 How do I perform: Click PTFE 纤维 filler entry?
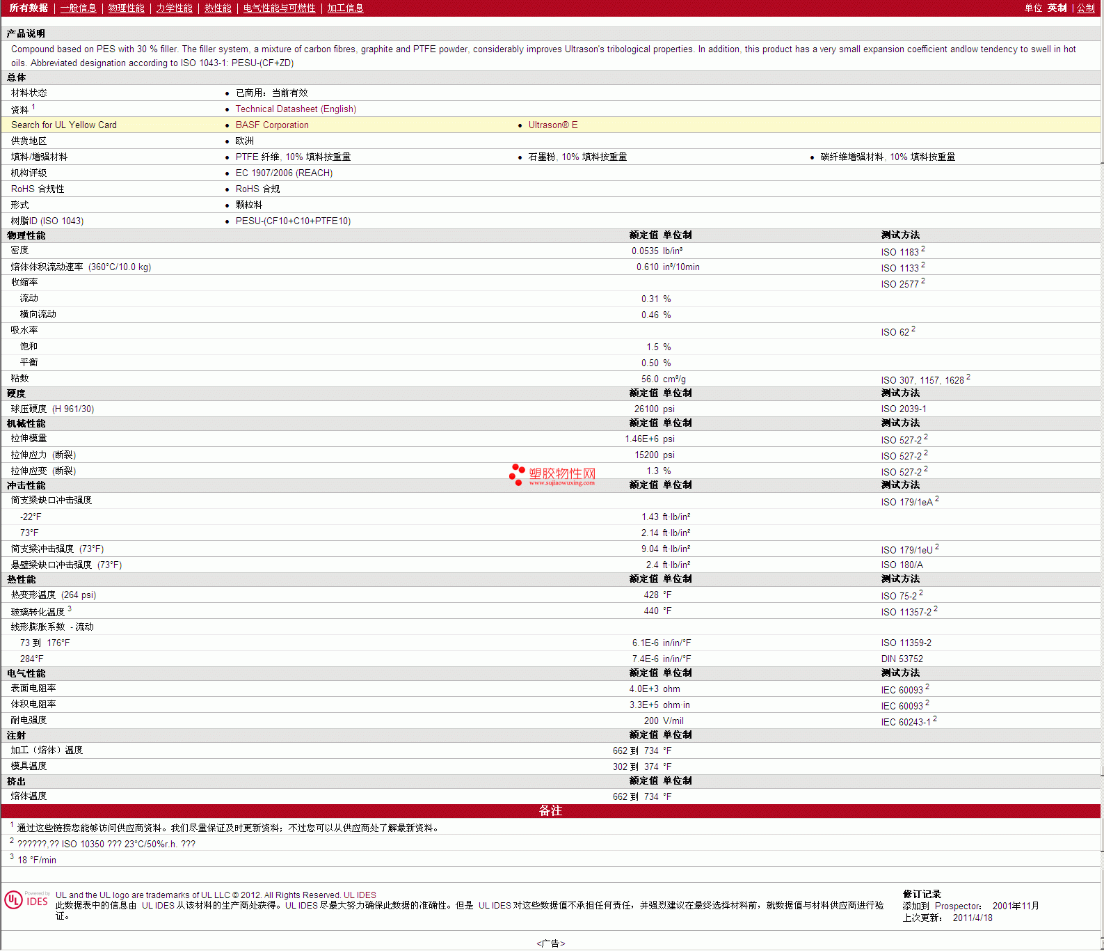point(293,157)
